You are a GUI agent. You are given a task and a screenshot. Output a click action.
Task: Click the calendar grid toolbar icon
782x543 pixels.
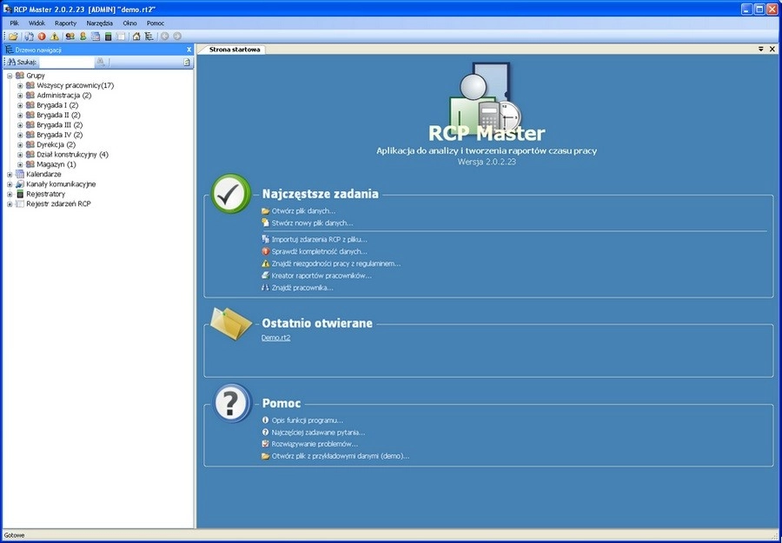[96, 36]
